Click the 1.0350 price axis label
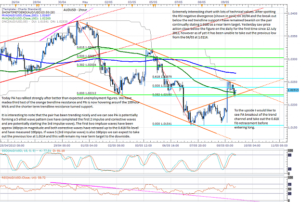 click(x=293, y=36)
